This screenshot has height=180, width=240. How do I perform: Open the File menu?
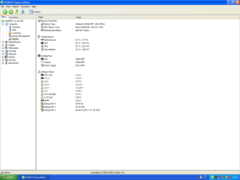click(x=3, y=7)
